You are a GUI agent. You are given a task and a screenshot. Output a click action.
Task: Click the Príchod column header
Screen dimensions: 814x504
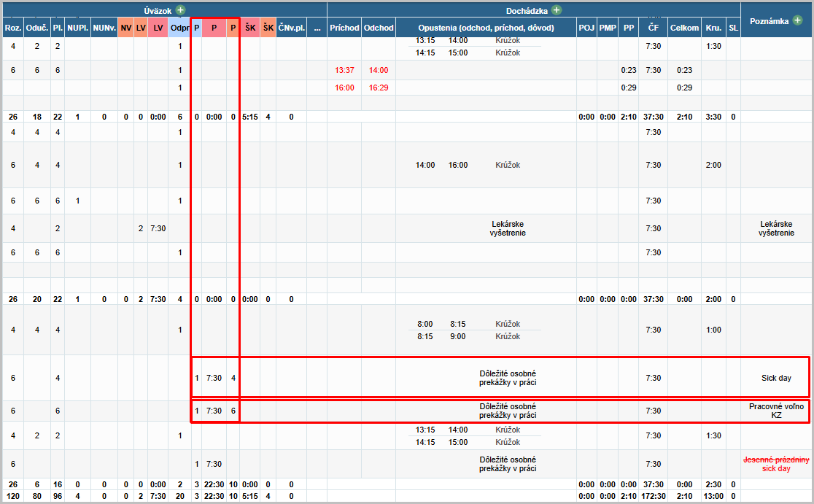tap(344, 28)
